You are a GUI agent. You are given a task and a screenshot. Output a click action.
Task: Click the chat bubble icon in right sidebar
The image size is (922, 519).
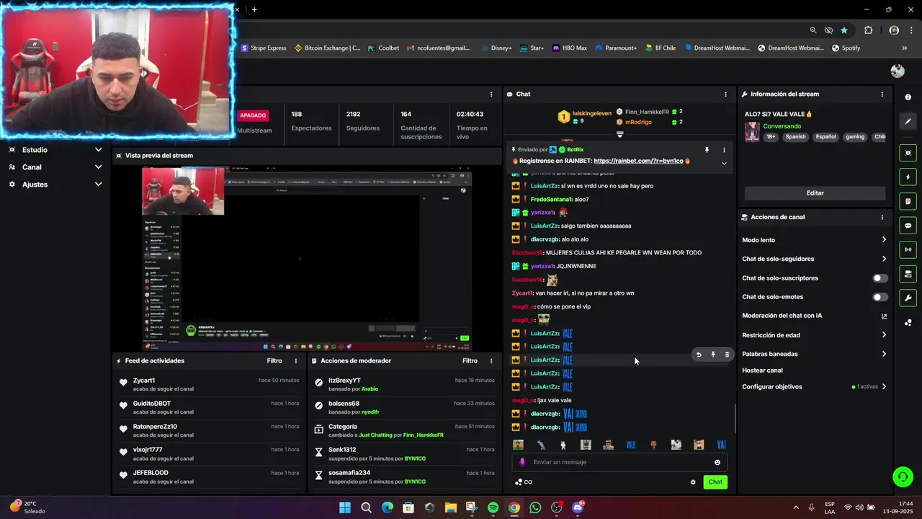pos(908,226)
